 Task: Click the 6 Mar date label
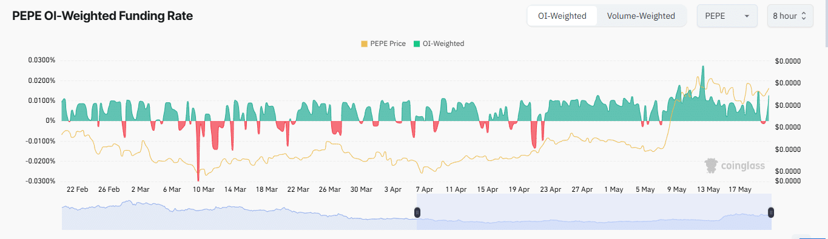coord(172,189)
